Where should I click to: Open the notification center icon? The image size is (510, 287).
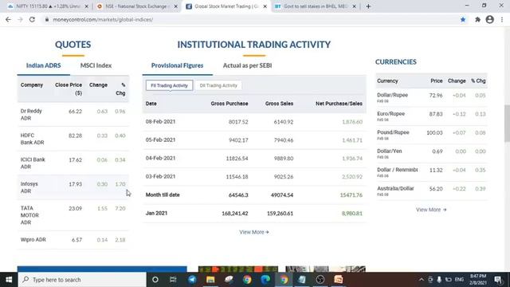tap(498, 280)
